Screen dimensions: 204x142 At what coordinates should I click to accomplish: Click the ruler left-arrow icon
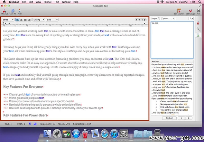(142, 20)
